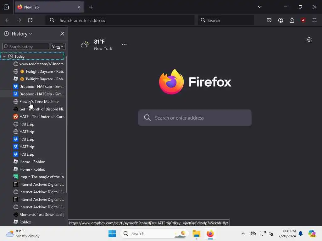The height and width of the screenshot is (241, 322).
Task: Open a new tab with plus button
Action: (x=91, y=7)
